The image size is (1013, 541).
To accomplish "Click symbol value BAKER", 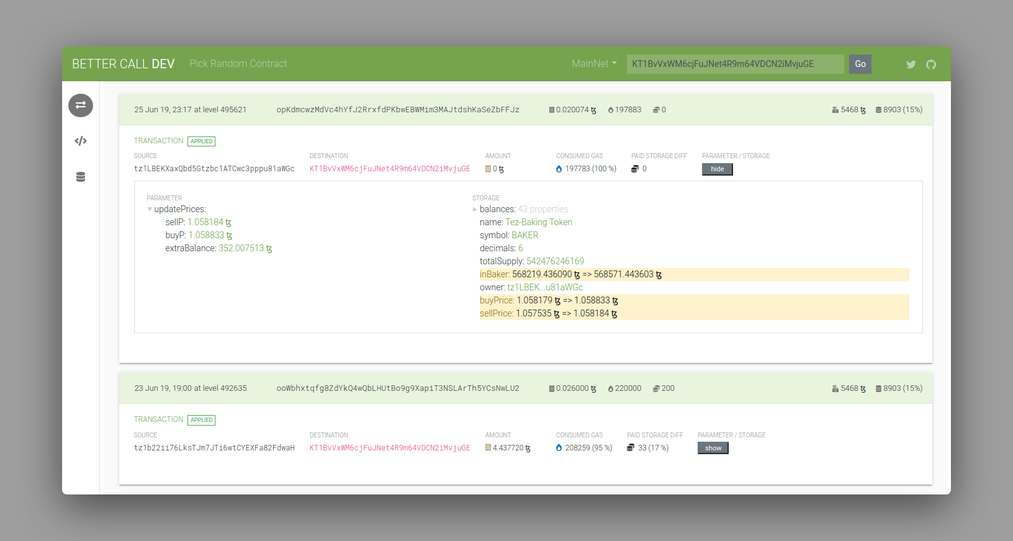I will (x=525, y=235).
